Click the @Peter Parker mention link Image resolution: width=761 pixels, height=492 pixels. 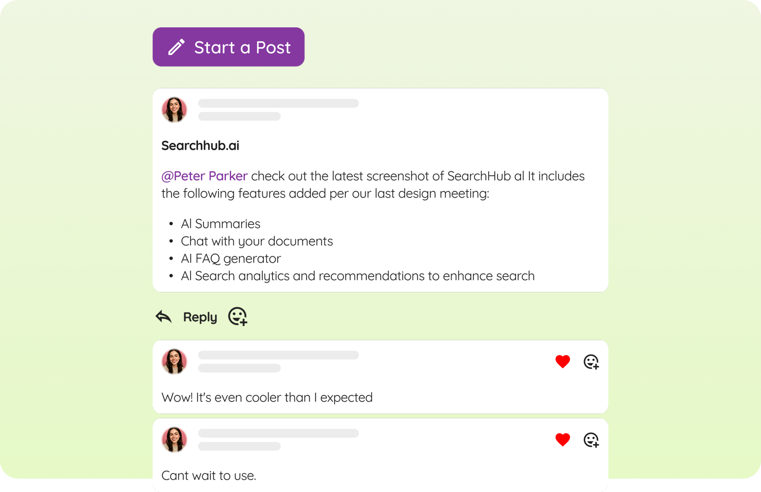[x=205, y=176]
